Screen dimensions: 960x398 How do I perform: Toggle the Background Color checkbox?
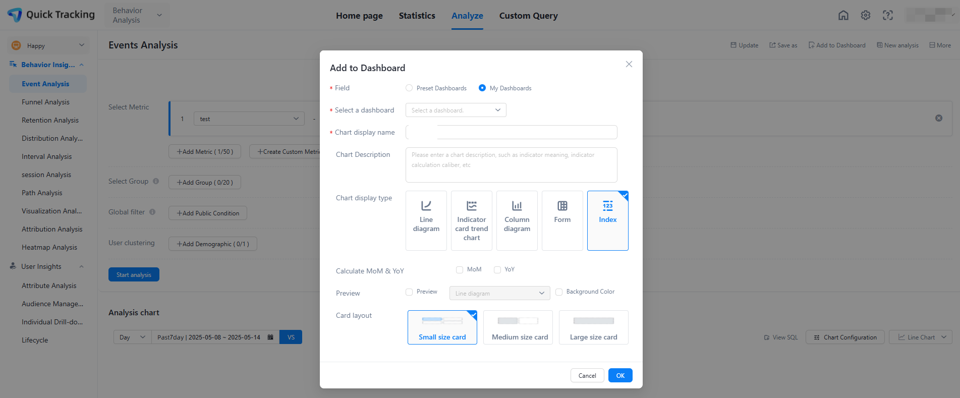[559, 292]
